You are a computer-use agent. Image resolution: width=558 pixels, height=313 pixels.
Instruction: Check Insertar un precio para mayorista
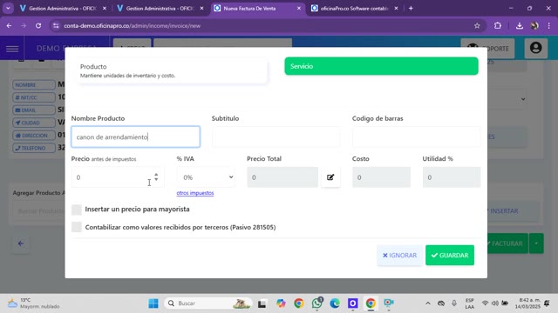pos(77,210)
